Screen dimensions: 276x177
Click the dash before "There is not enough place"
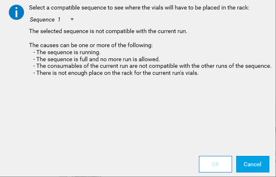[34, 73]
